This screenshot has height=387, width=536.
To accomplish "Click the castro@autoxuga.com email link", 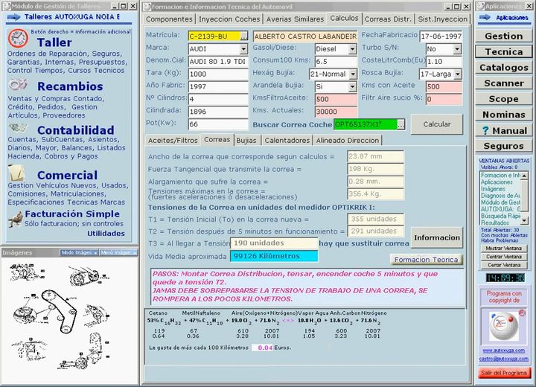I will click(503, 359).
